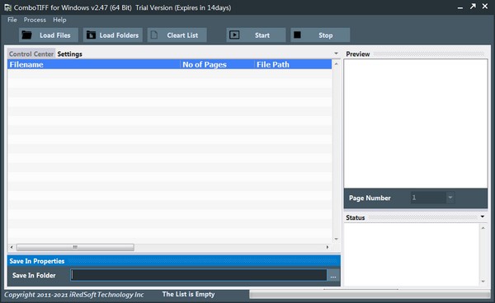The height and width of the screenshot is (303, 495).
Task: Switch to the Settings tab
Action: [69, 54]
